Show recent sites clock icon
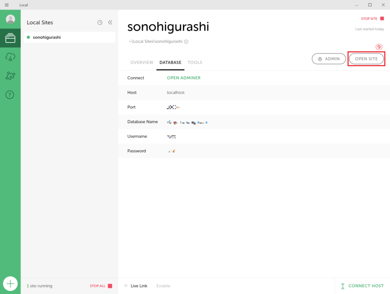This screenshot has width=390, height=294. tap(100, 23)
